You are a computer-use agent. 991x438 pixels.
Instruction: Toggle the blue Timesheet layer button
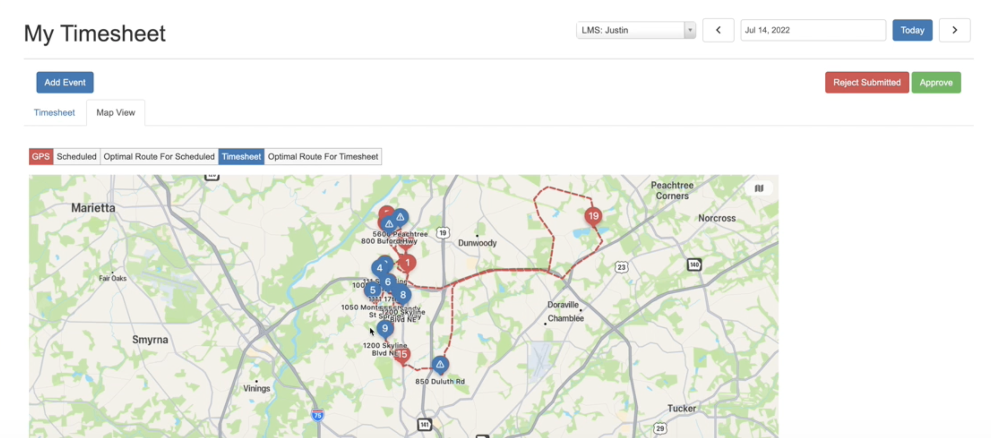(241, 157)
